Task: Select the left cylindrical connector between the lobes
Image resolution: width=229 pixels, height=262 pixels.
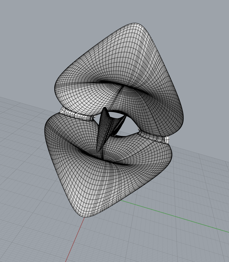Action: (x=77, y=114)
